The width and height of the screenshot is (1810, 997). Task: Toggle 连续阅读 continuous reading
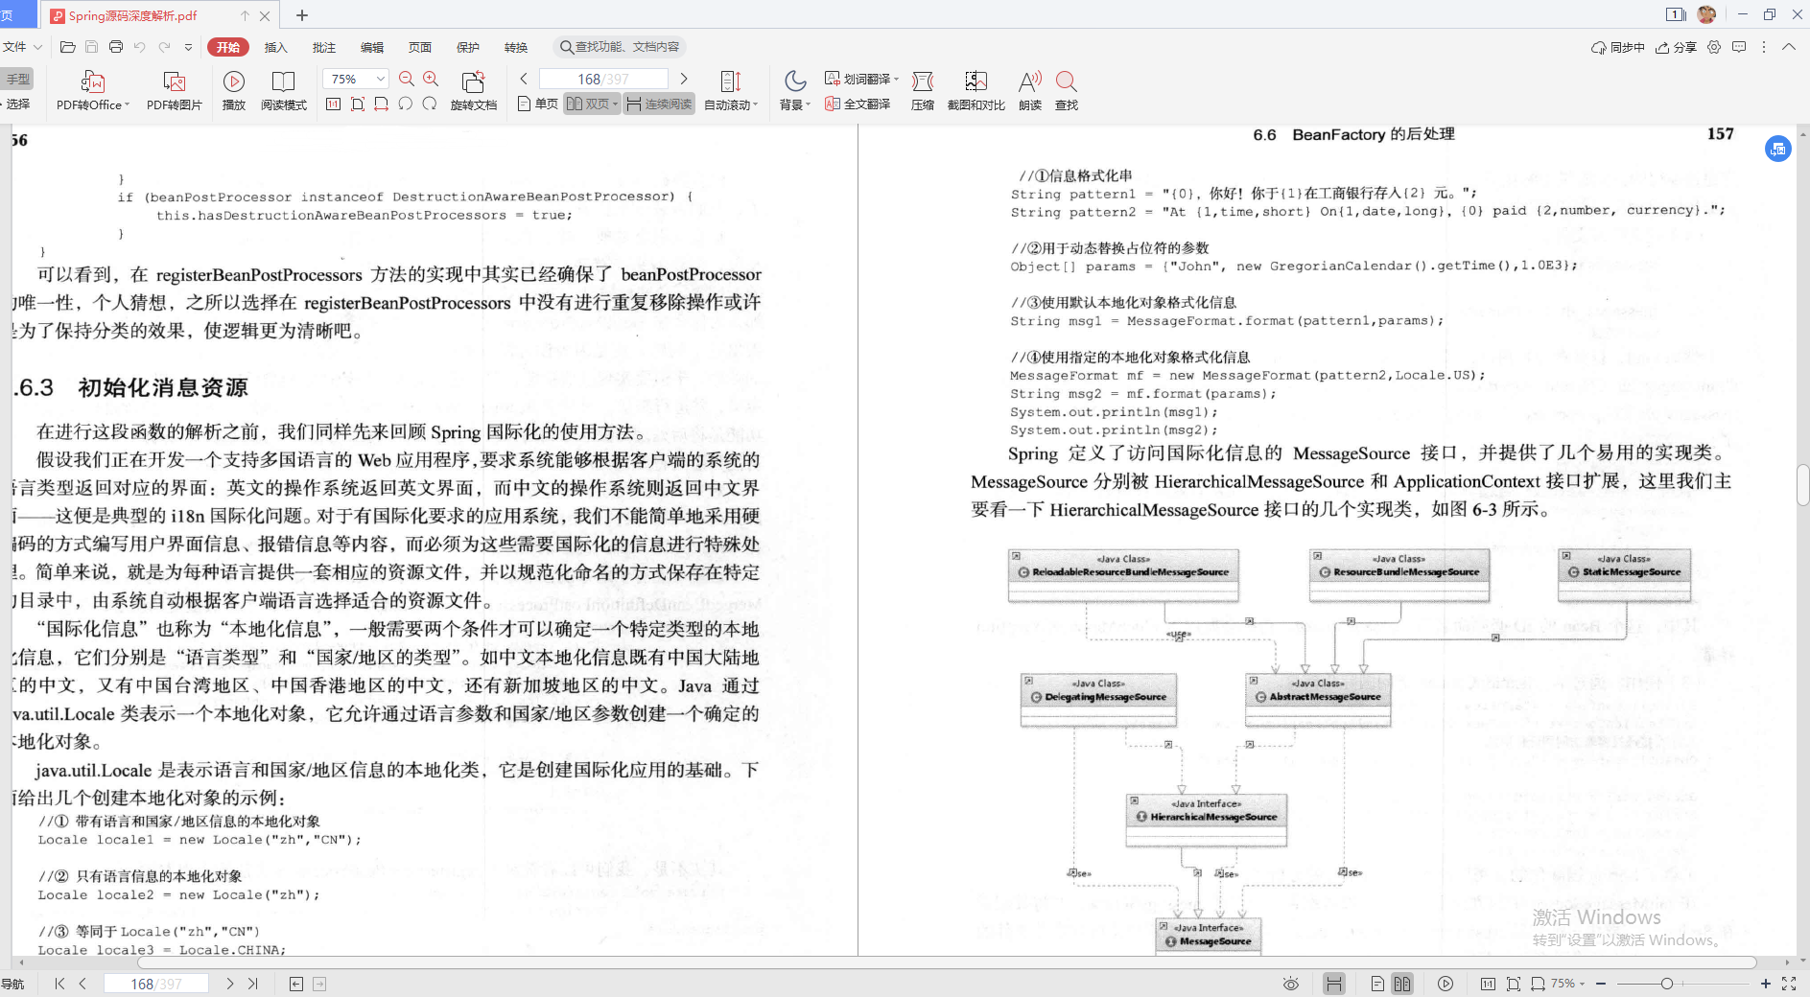pos(660,104)
